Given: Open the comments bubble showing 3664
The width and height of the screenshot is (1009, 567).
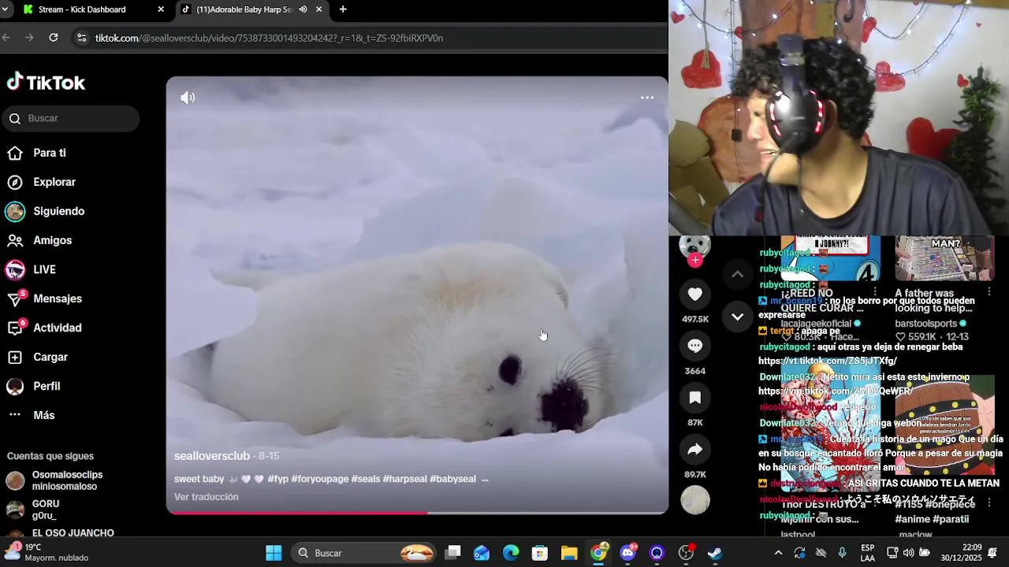Looking at the screenshot, I should tap(695, 346).
